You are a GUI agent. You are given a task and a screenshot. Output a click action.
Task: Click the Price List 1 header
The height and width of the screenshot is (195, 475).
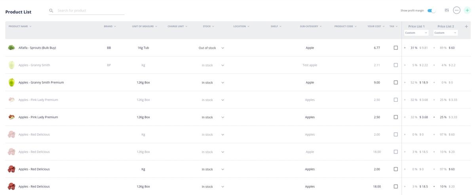tap(416, 27)
